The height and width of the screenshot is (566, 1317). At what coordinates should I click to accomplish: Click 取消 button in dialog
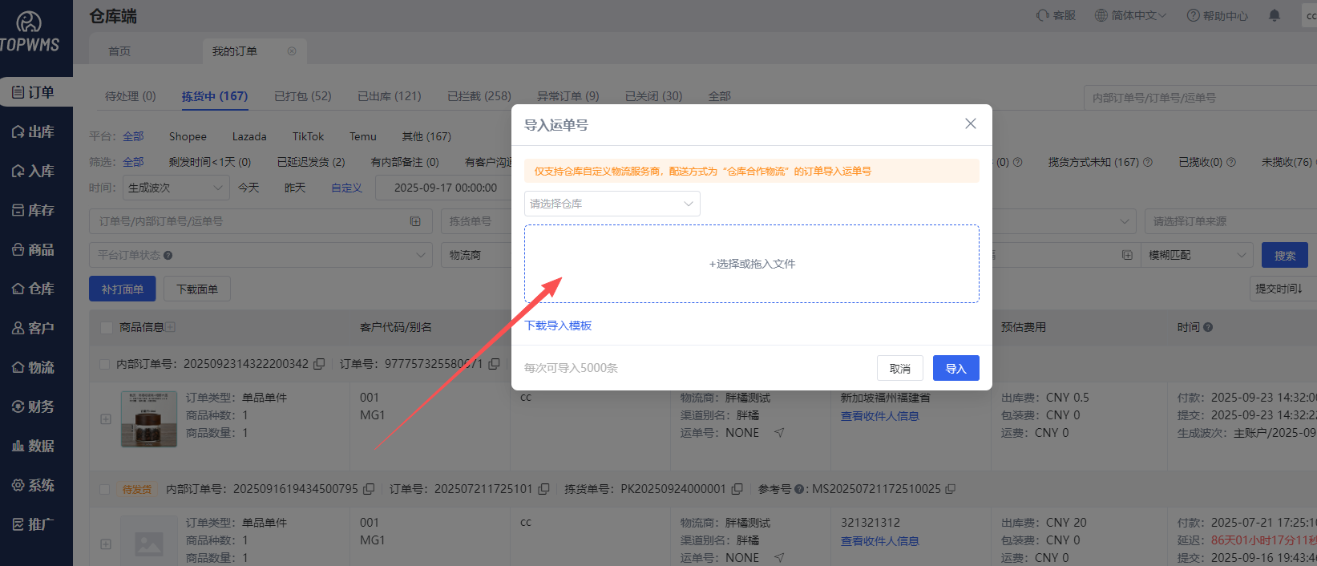pyautogui.click(x=900, y=369)
